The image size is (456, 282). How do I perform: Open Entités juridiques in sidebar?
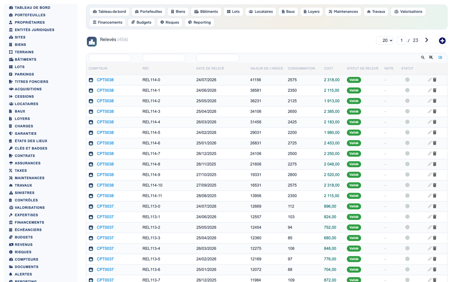click(34, 30)
